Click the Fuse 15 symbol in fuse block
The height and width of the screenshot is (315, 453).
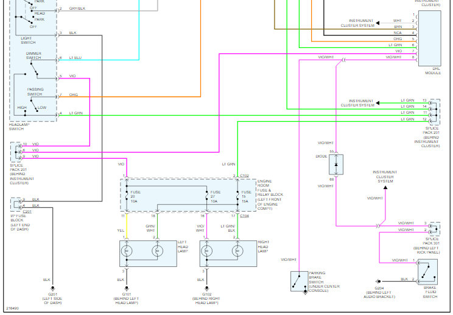point(237,195)
